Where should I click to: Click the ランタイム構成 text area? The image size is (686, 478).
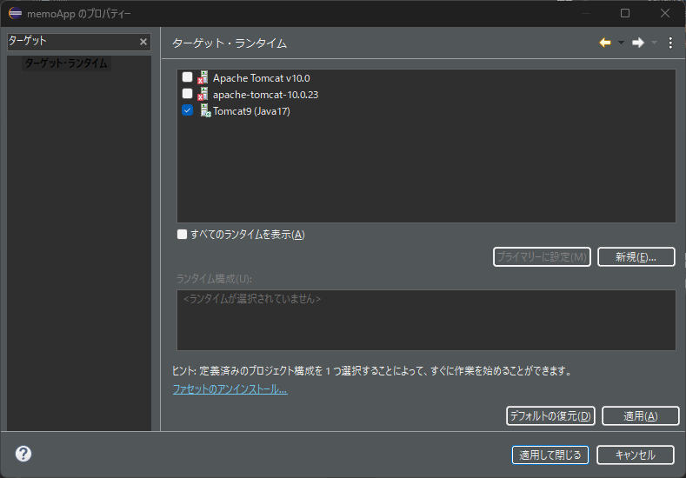coord(426,320)
